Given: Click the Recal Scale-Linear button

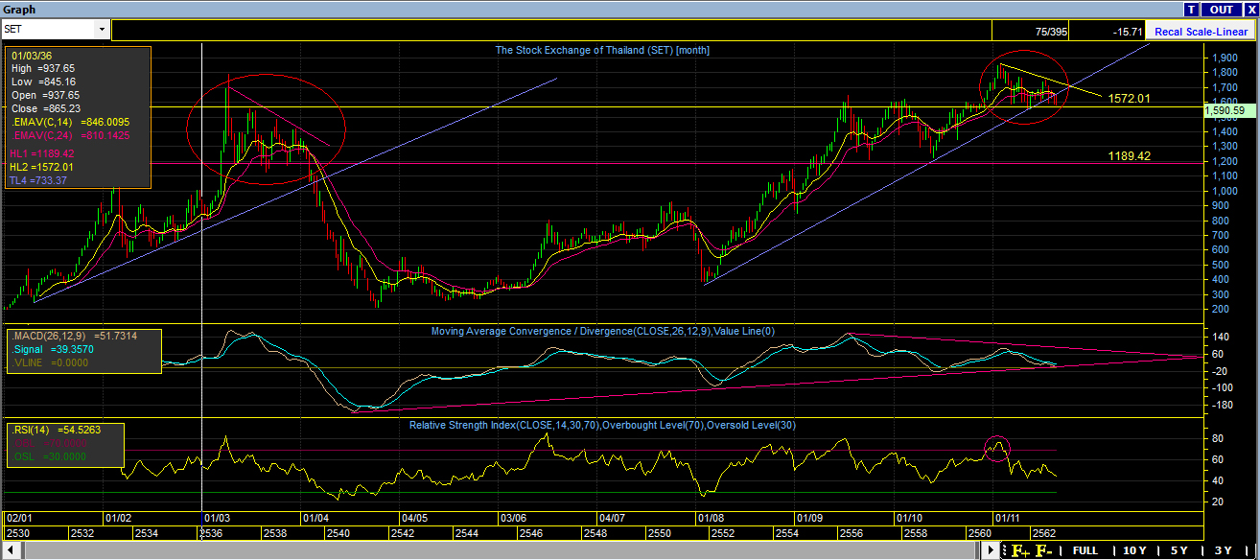Looking at the screenshot, I should point(1201,32).
